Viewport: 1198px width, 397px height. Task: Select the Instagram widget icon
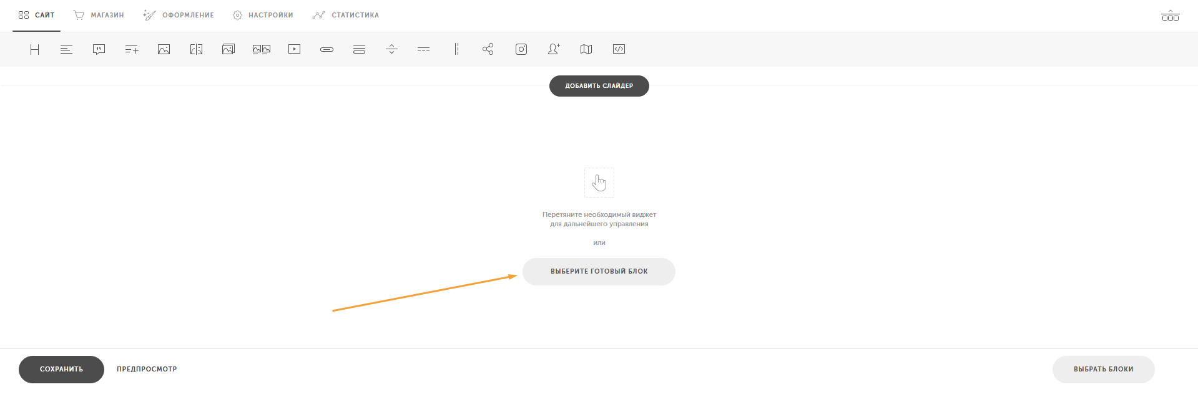[521, 49]
